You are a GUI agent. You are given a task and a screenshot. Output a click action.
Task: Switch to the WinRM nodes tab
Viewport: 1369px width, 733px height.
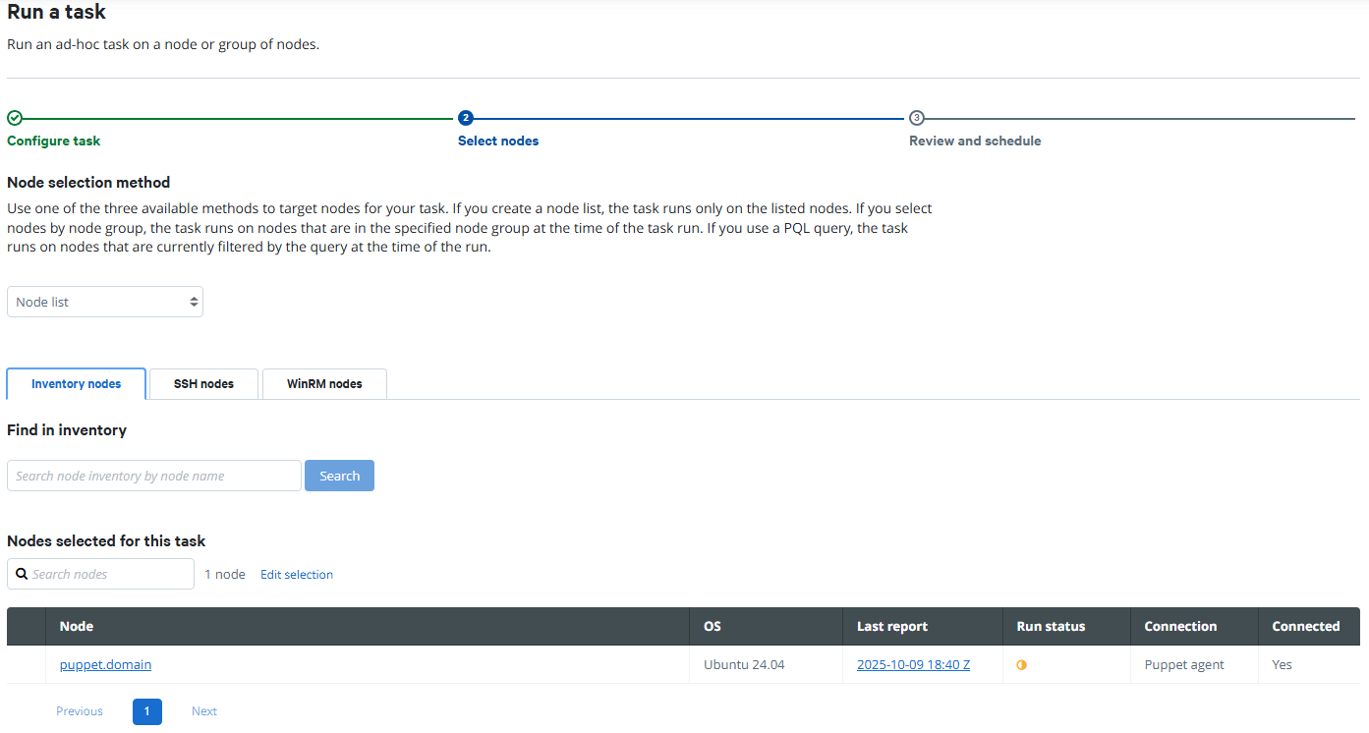[324, 383]
